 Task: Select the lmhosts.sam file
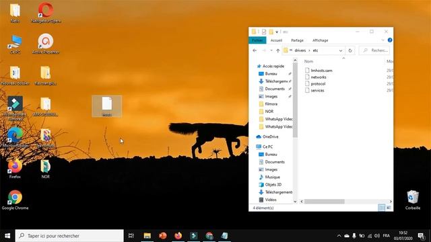pyautogui.click(x=319, y=71)
